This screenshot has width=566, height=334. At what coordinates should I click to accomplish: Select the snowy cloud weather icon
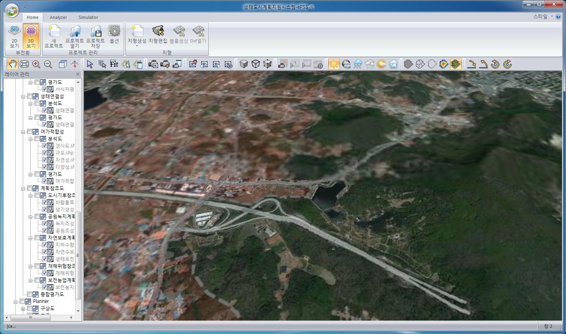370,64
